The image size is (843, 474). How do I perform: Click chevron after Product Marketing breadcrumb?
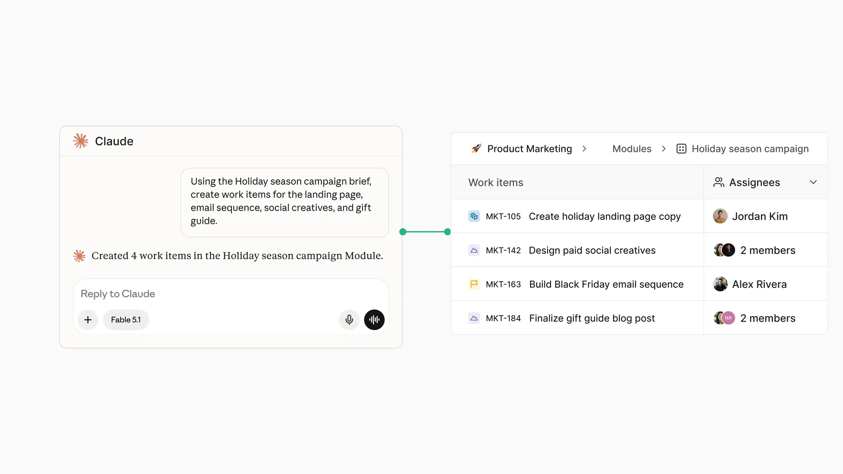(584, 149)
